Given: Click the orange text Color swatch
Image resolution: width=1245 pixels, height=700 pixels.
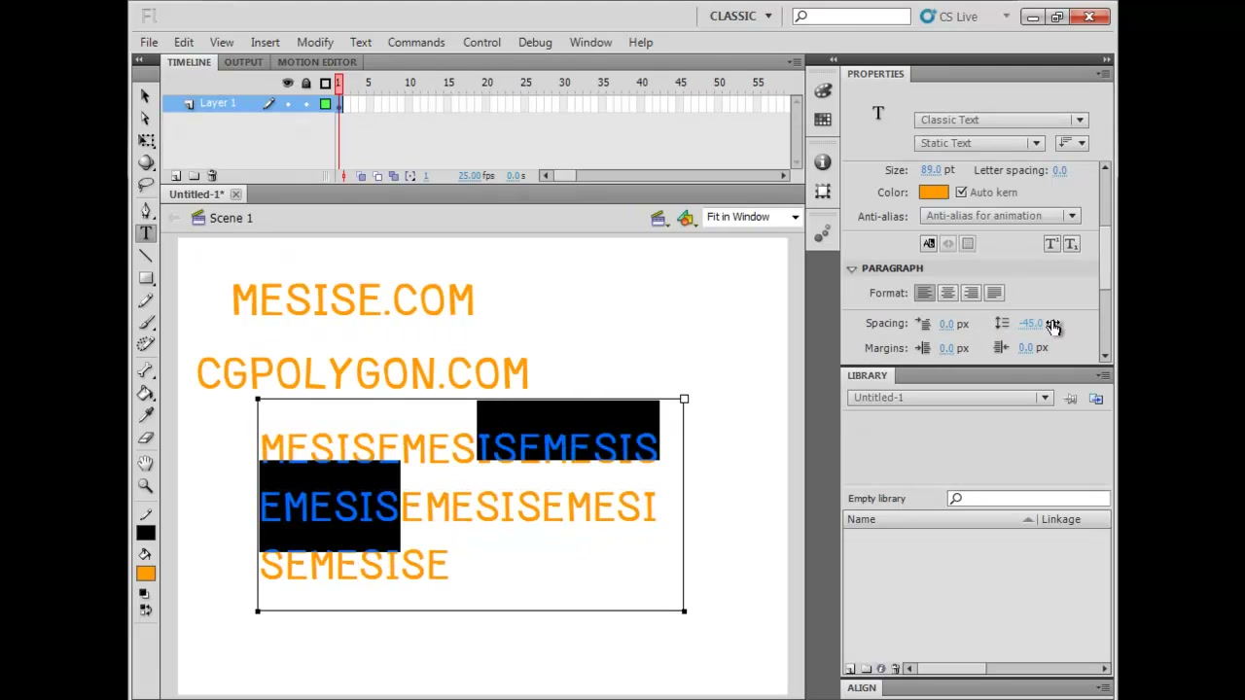Looking at the screenshot, I should click(x=933, y=192).
